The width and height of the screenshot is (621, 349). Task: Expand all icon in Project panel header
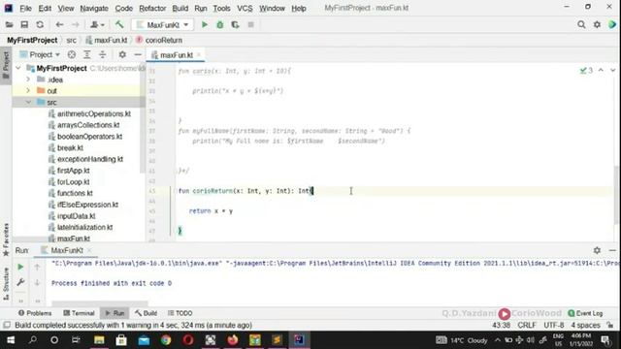tap(86, 54)
